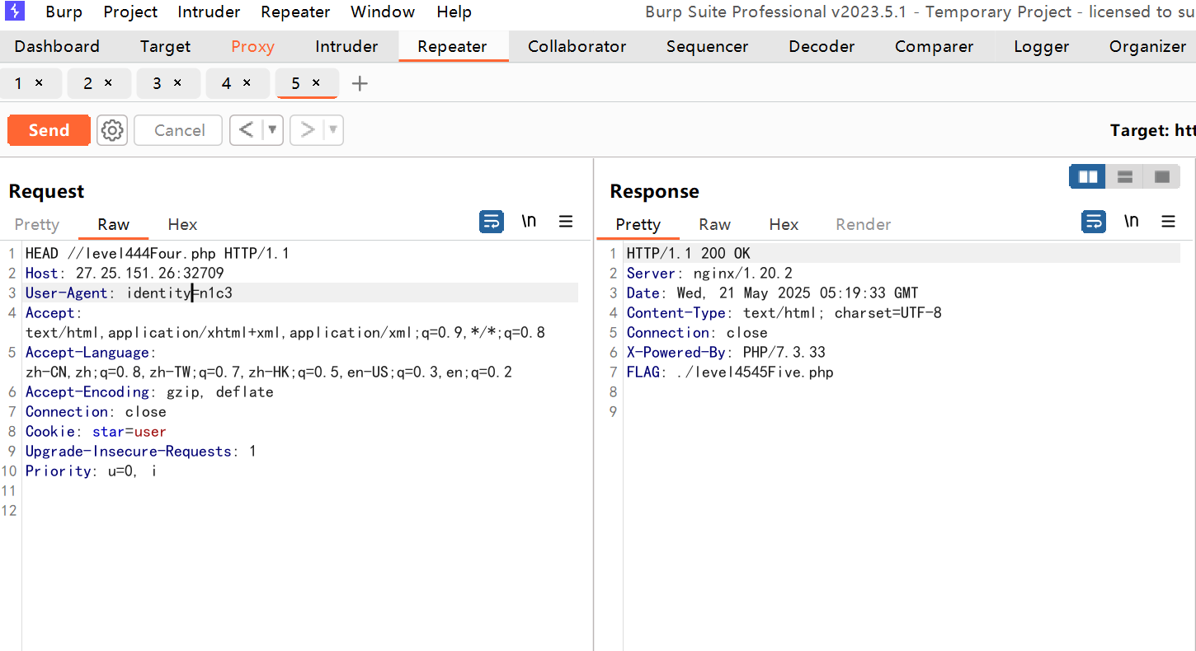1196x651 pixels.
Task: Select side-by-side split layout icon
Action: [1088, 176]
